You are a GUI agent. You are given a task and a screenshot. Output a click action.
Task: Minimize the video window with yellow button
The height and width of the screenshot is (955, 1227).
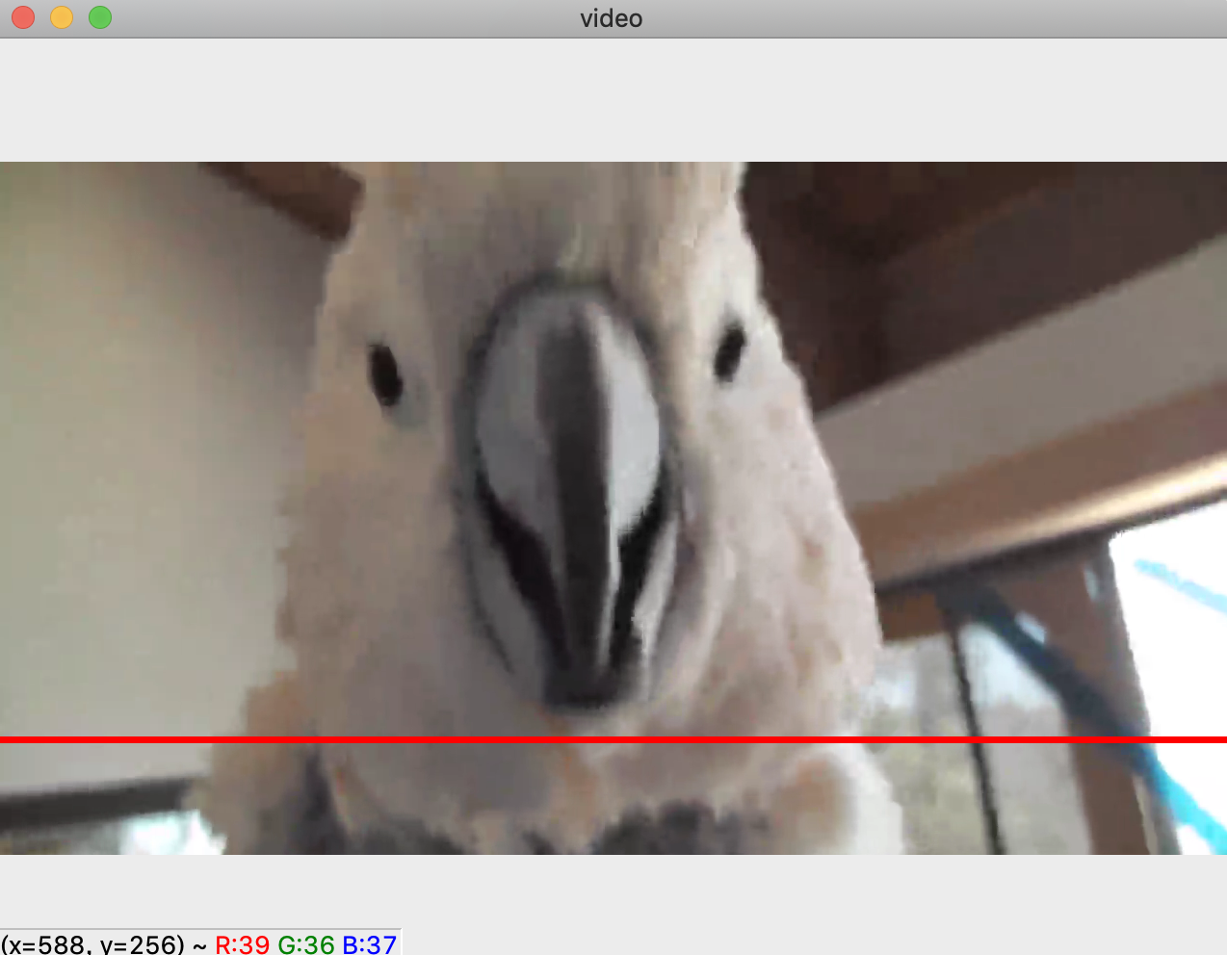point(62,17)
